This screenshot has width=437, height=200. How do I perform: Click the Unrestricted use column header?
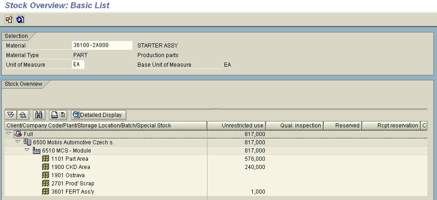coord(236,125)
